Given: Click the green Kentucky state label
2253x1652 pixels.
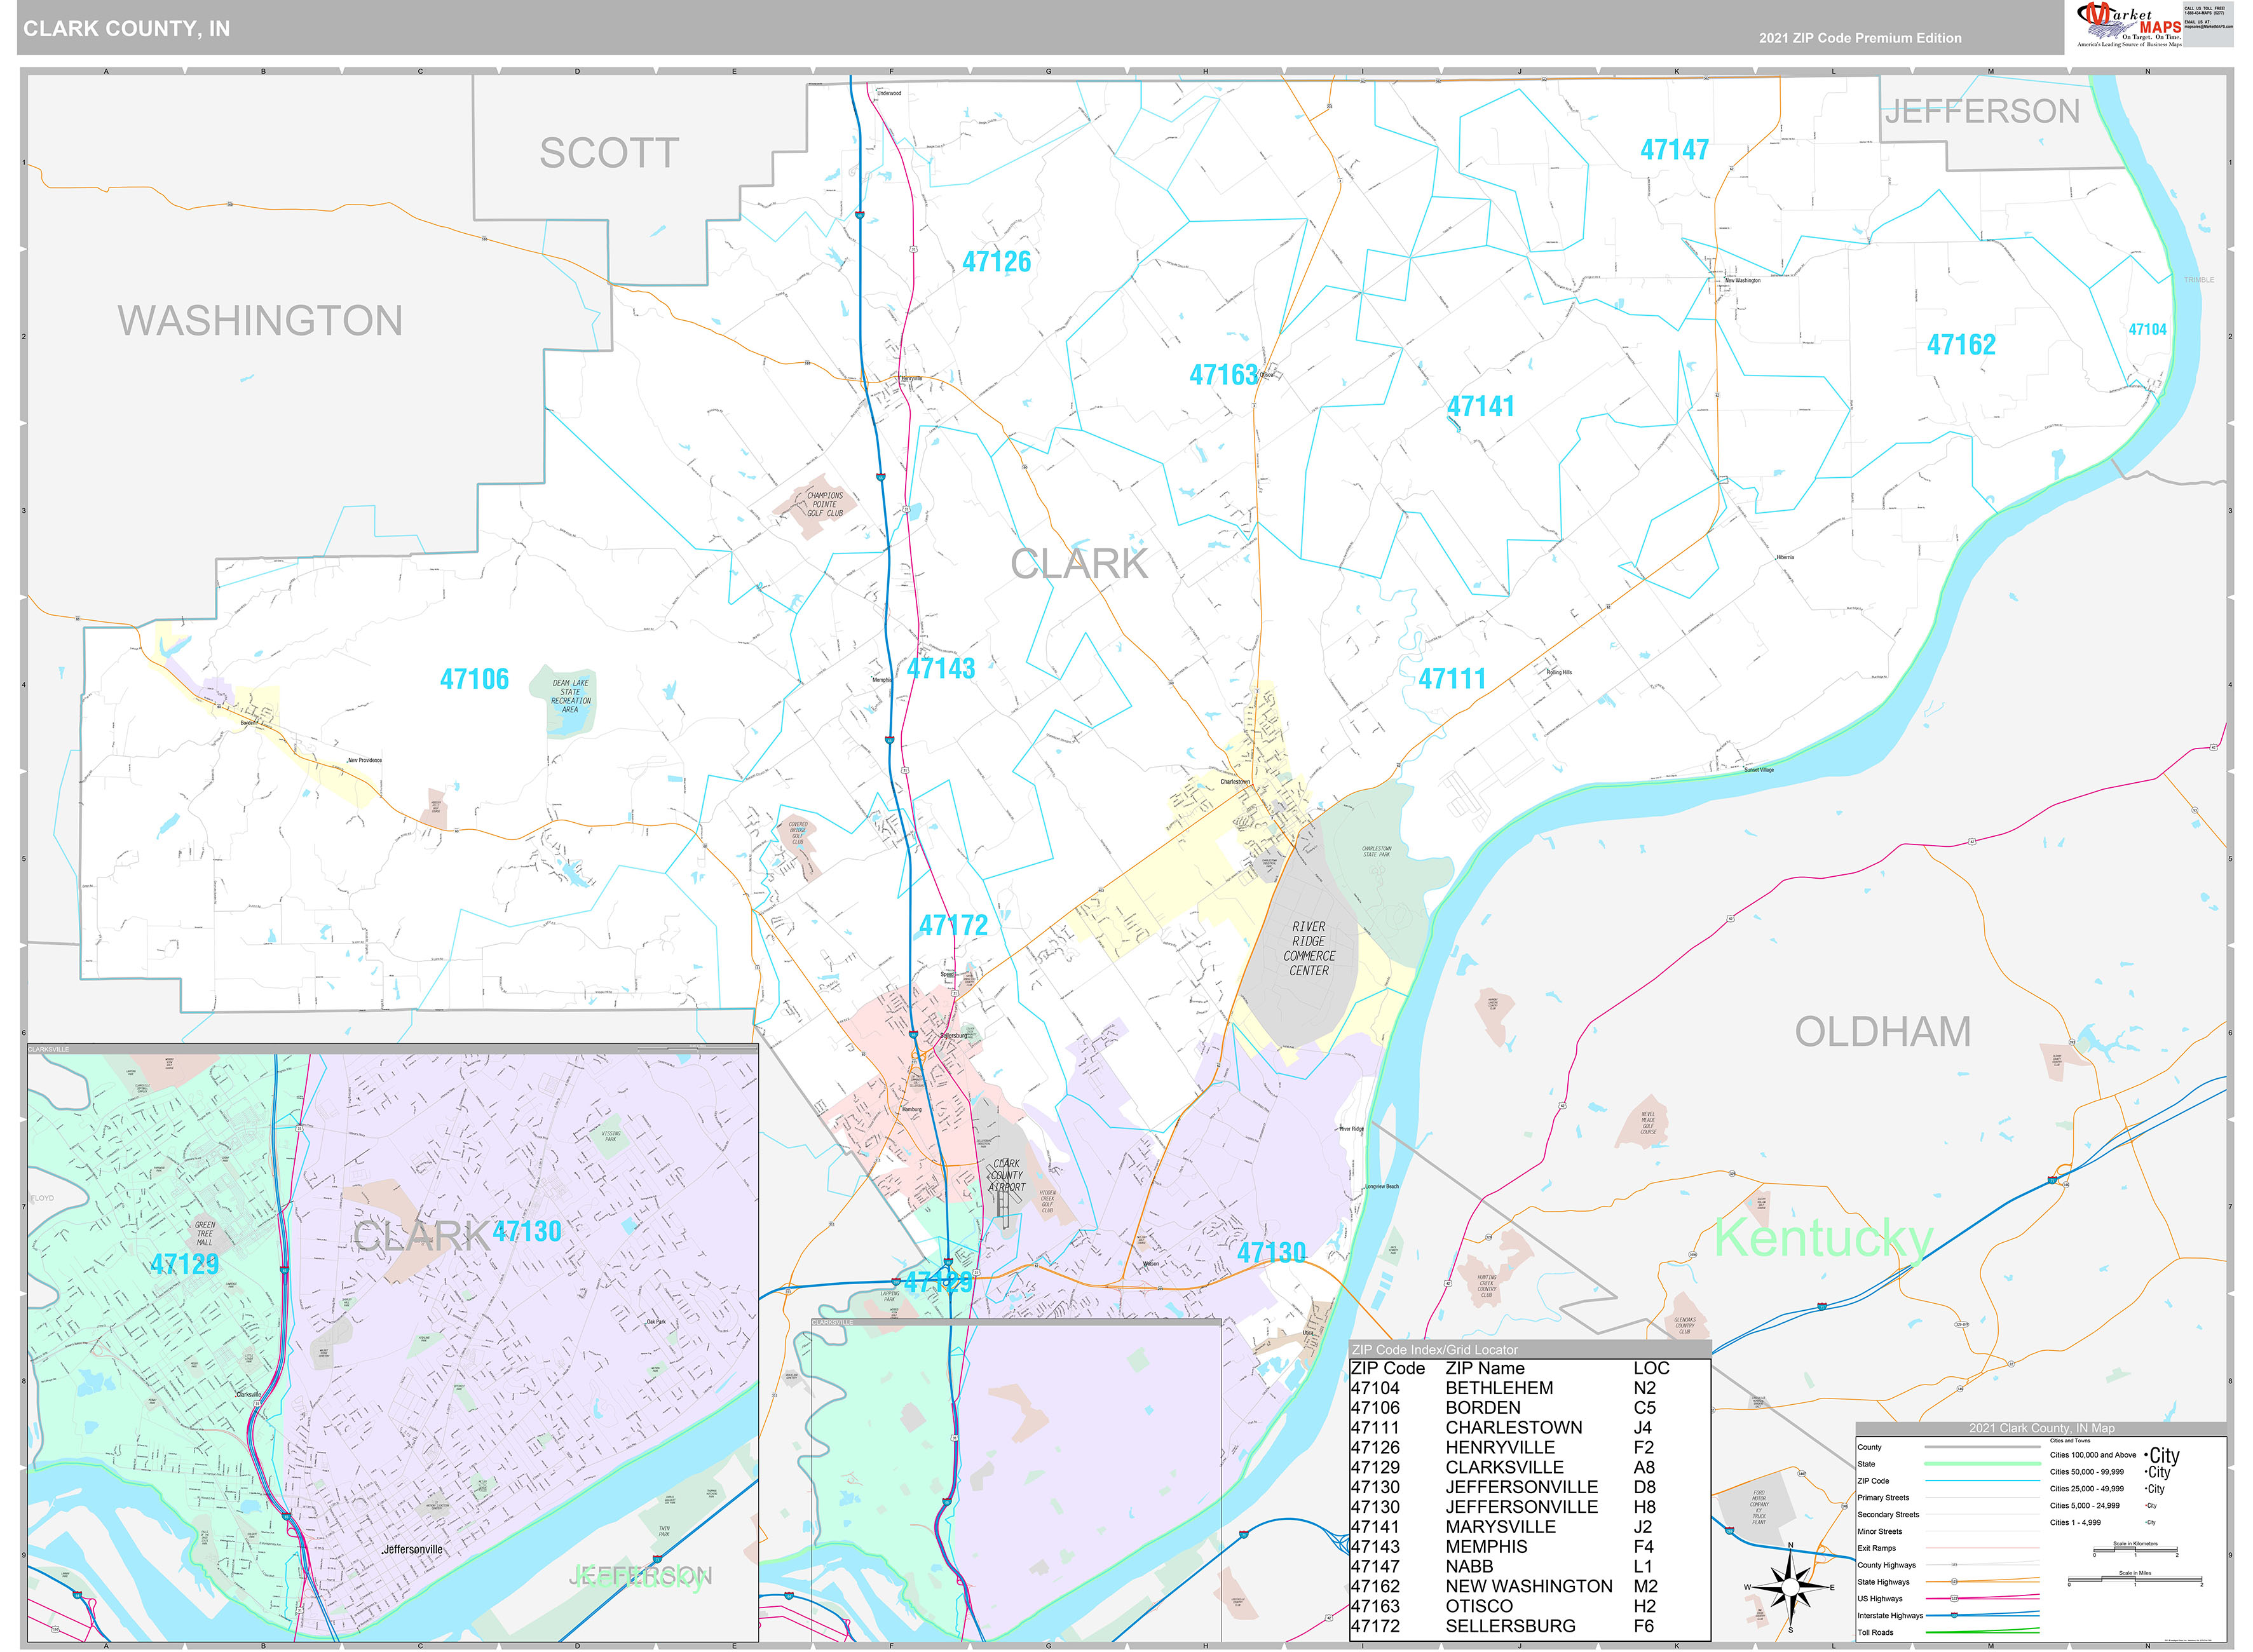Looking at the screenshot, I should click(1823, 1238).
